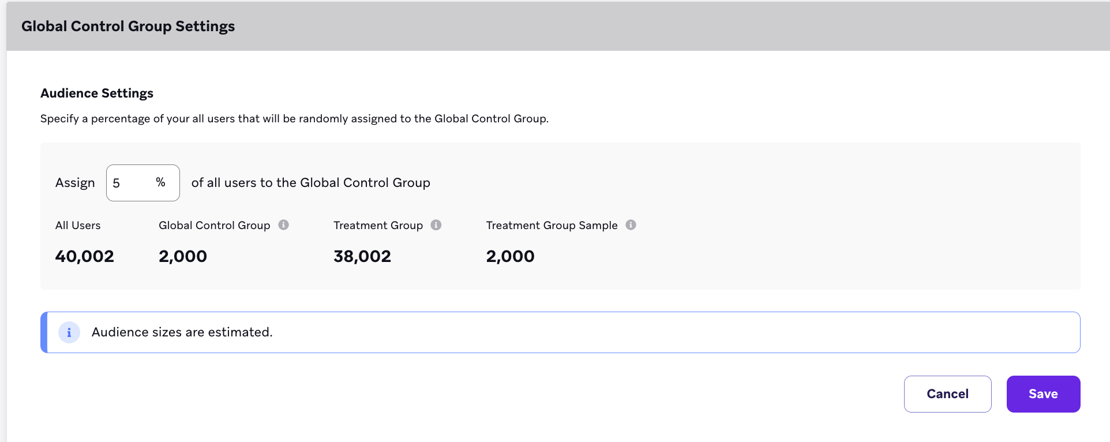Click the Treatment Group Sample info icon
This screenshot has width=1110, height=442.
(x=631, y=225)
